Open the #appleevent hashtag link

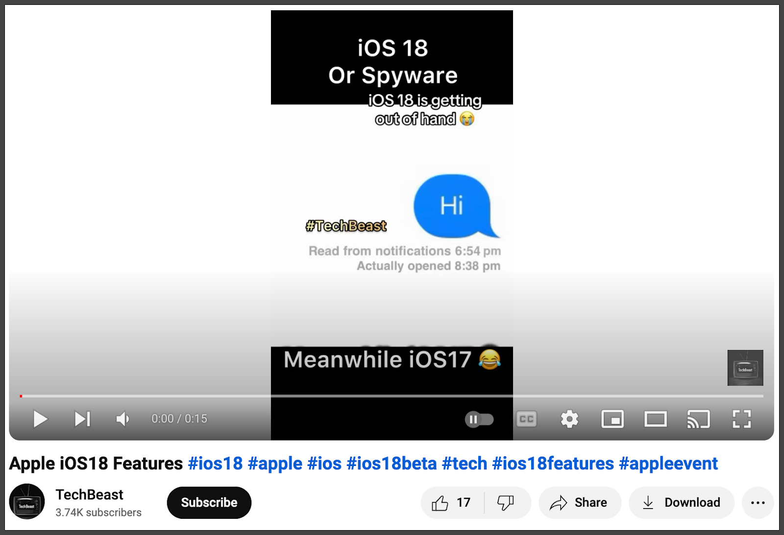(x=668, y=464)
